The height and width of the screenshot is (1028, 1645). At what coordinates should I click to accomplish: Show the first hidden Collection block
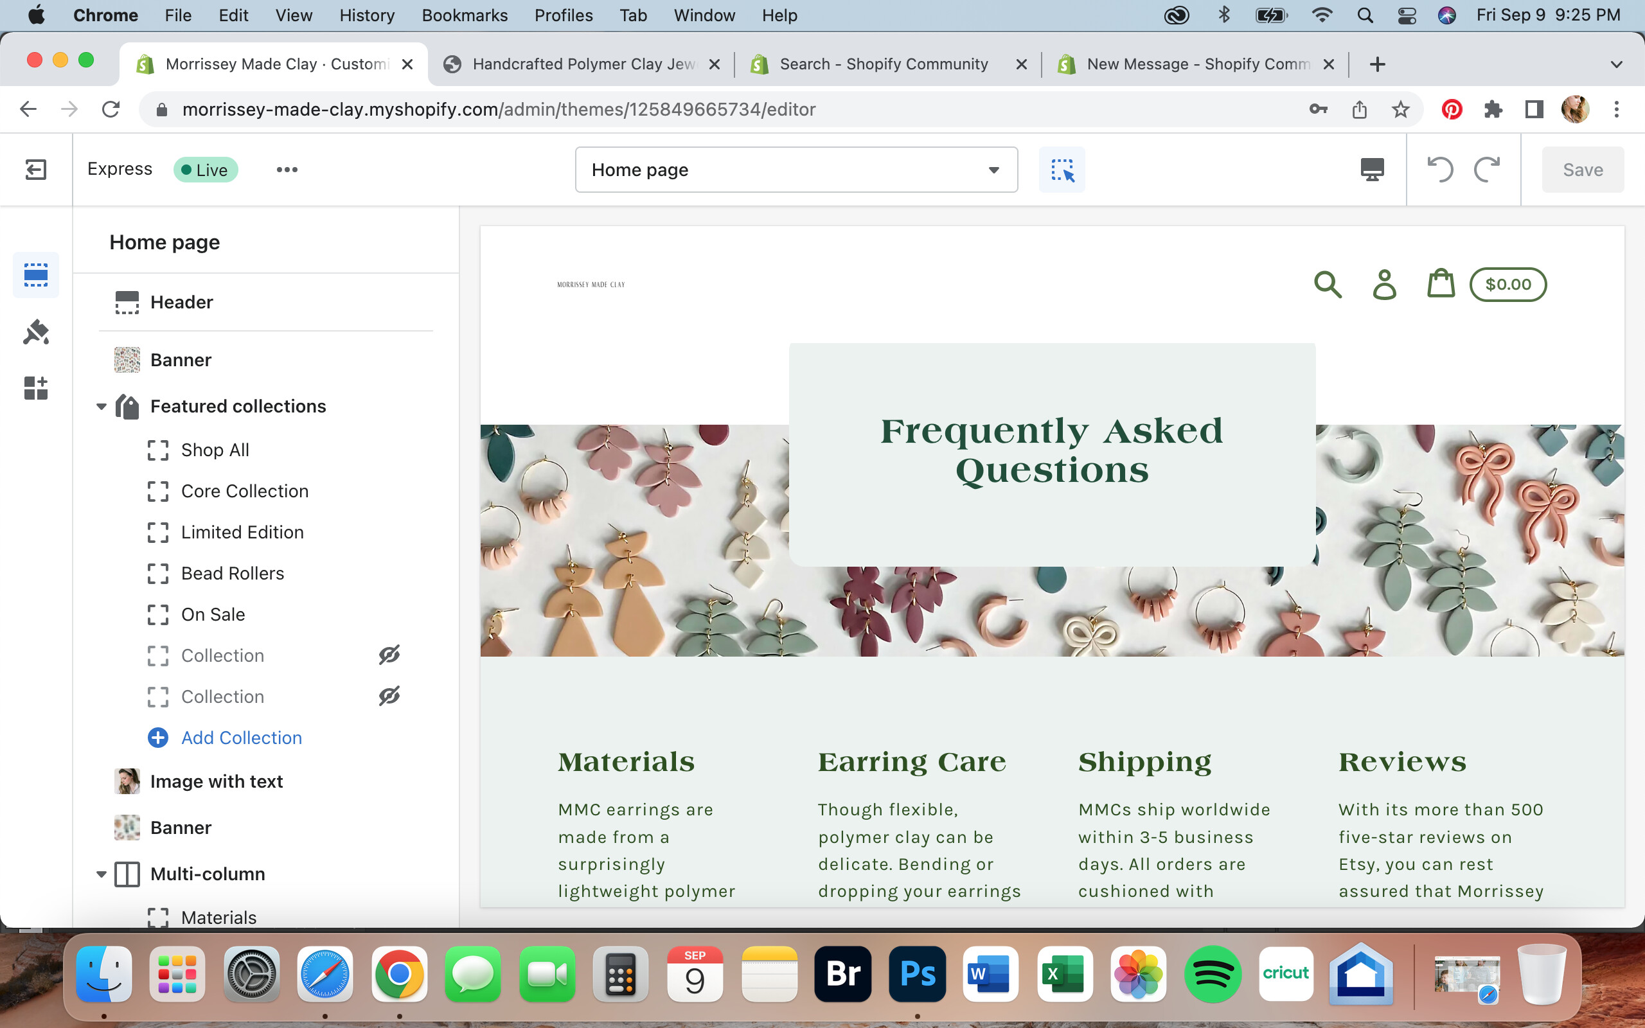coord(389,655)
